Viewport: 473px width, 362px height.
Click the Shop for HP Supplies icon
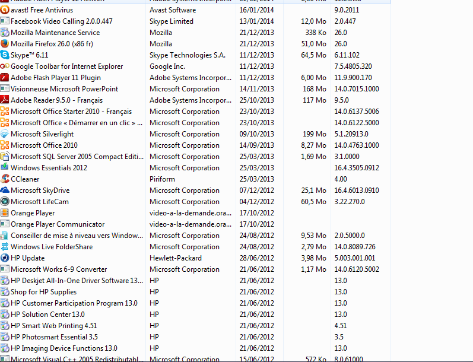5,292
